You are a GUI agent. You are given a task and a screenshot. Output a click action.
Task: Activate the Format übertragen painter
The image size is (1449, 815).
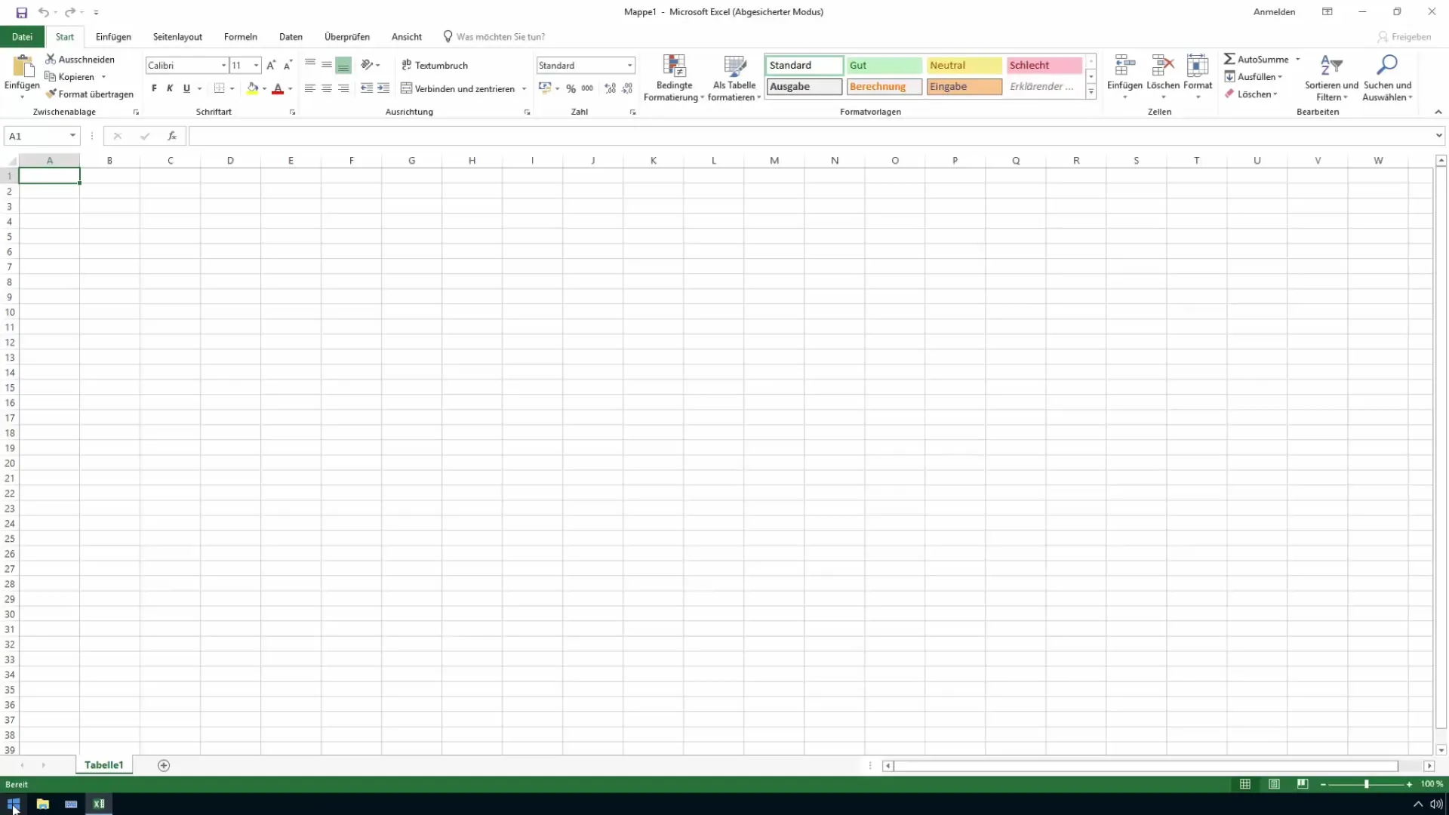[89, 94]
